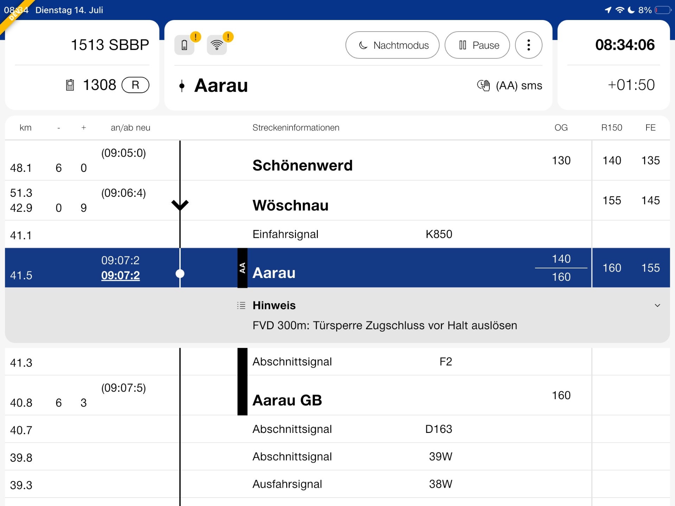The height and width of the screenshot is (506, 675).
Task: Tap the km value 39.3
Action: (x=21, y=485)
